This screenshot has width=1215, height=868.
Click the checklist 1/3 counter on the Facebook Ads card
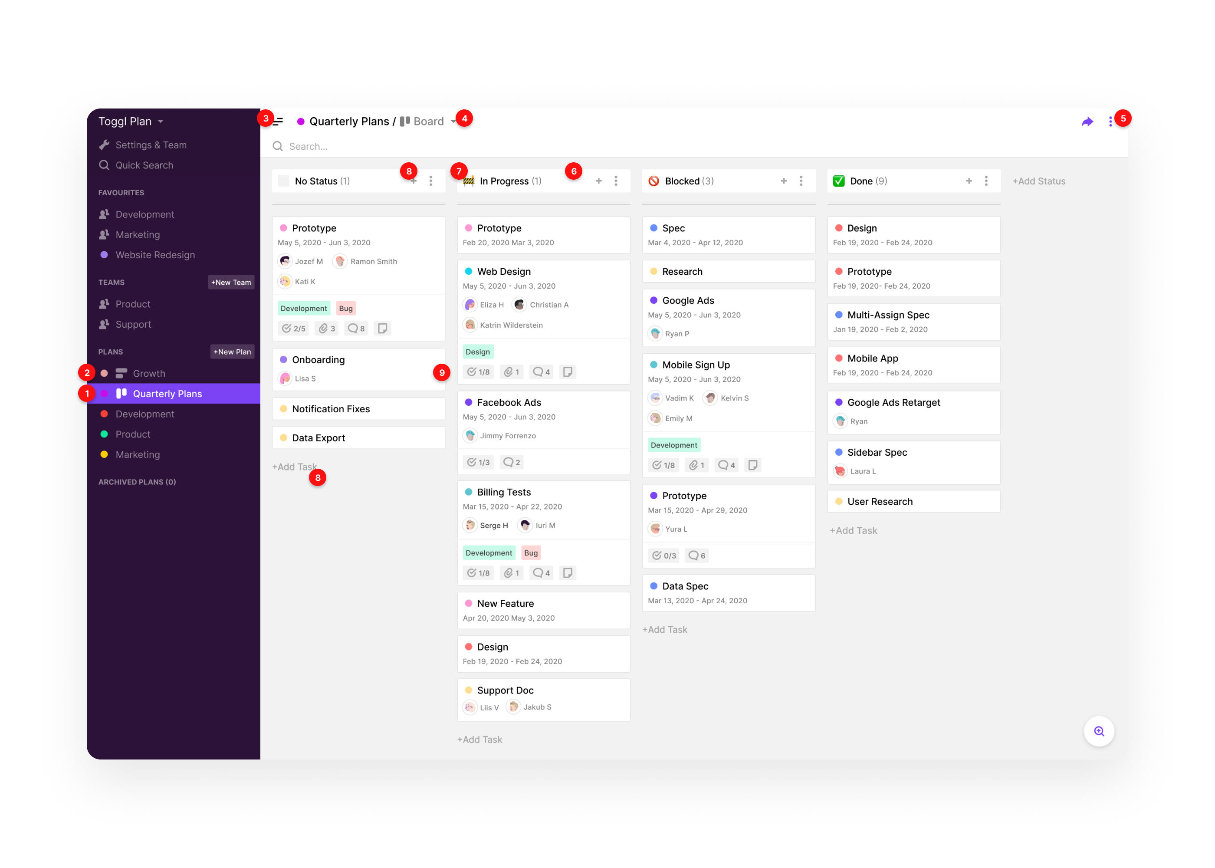479,462
